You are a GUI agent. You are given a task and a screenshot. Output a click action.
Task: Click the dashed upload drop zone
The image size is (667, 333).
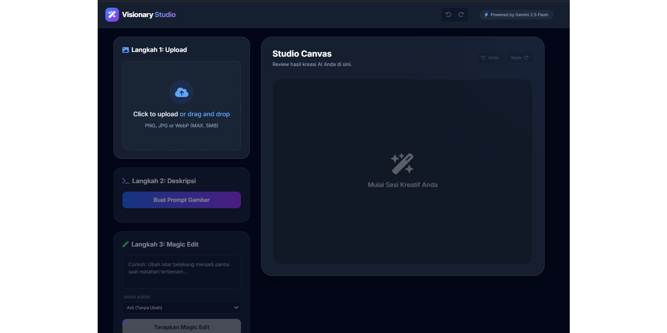182,136
